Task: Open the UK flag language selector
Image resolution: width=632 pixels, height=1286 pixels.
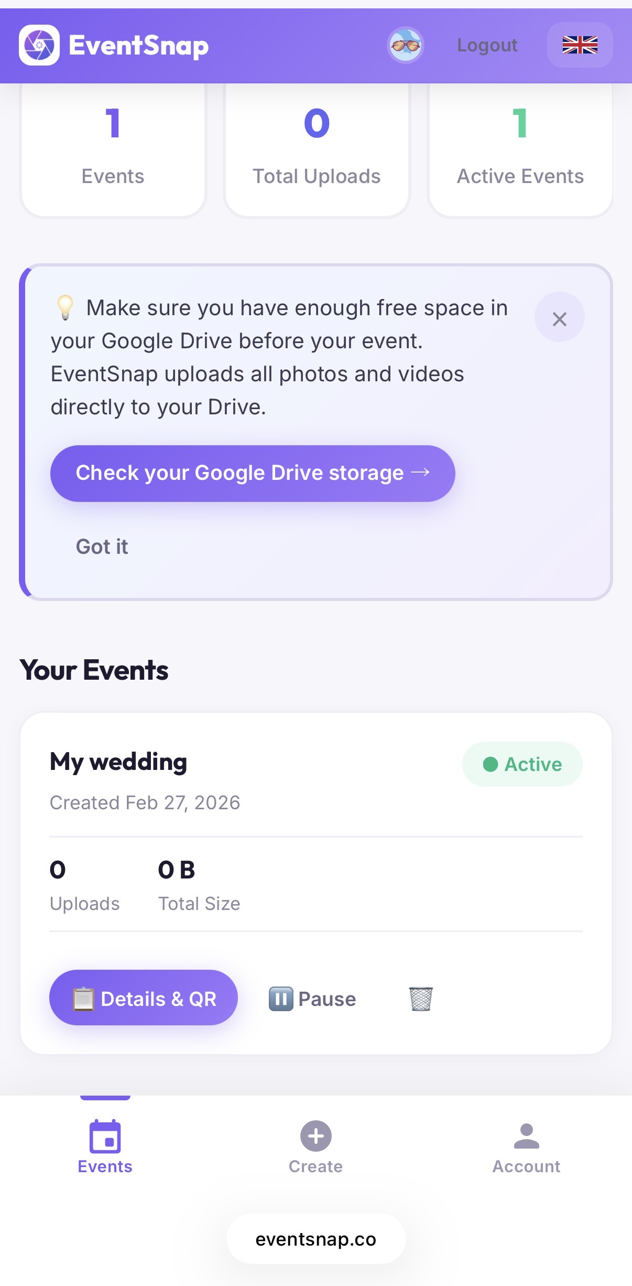Action: pyautogui.click(x=580, y=45)
